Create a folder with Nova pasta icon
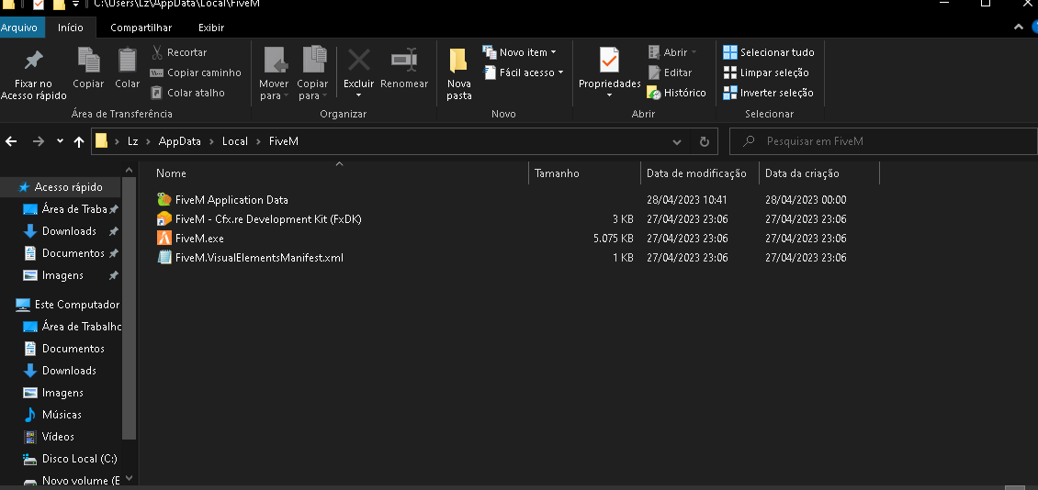Viewport: 1038px width, 490px height. pos(459,61)
